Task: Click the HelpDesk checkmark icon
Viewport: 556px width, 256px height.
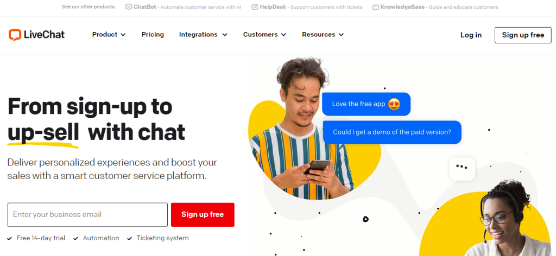Action: pyautogui.click(x=255, y=7)
